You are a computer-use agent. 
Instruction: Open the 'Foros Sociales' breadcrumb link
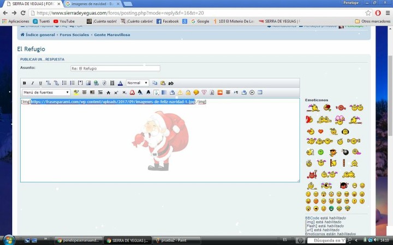click(74, 35)
